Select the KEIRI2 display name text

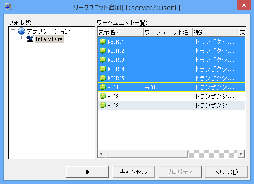pyautogui.click(x=116, y=51)
